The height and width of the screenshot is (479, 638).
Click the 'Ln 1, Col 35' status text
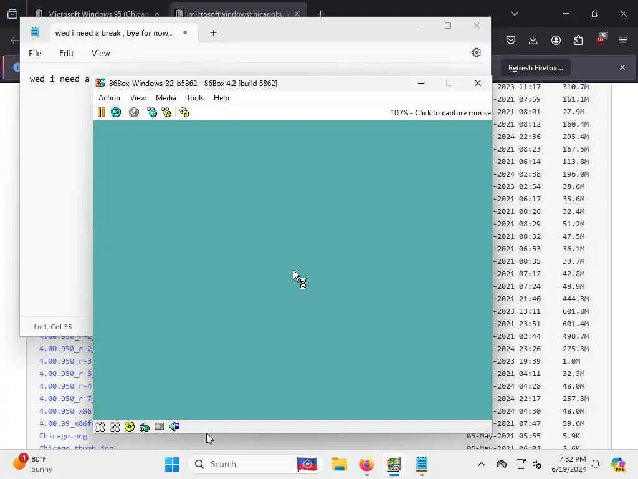[53, 327]
